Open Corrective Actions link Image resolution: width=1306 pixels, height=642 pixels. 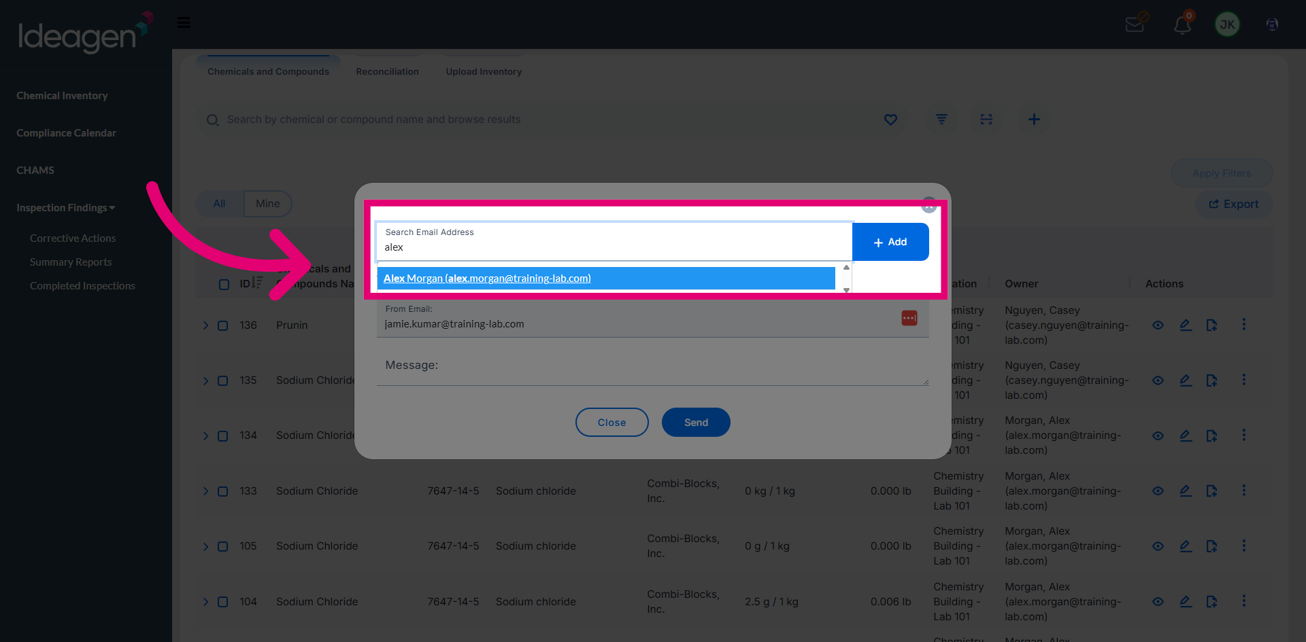point(73,238)
